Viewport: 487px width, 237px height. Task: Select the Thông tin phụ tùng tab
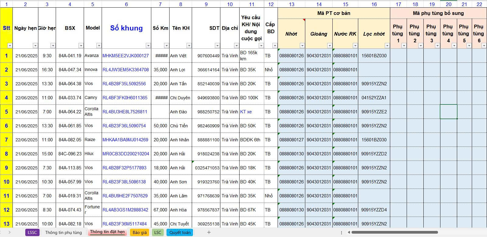(x=63, y=232)
